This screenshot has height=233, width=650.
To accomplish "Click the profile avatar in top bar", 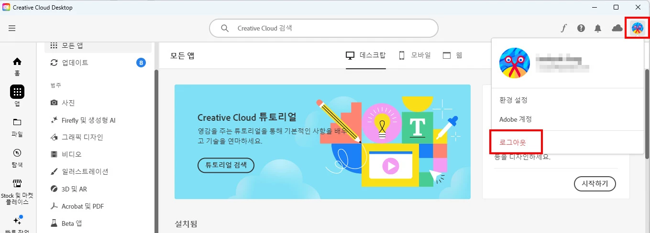I will tap(638, 28).
